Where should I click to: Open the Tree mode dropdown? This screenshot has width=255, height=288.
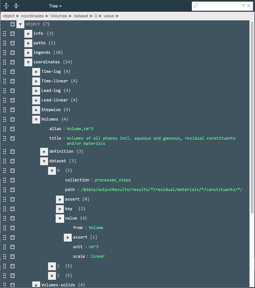coord(55,6)
